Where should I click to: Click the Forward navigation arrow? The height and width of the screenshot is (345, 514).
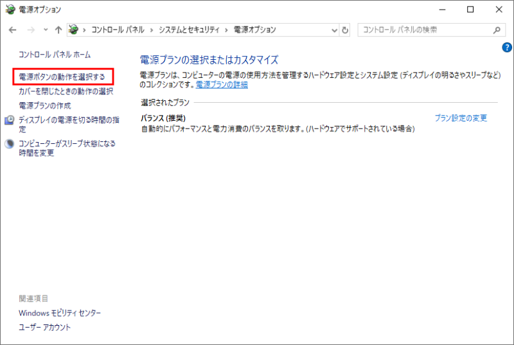(x=30, y=30)
